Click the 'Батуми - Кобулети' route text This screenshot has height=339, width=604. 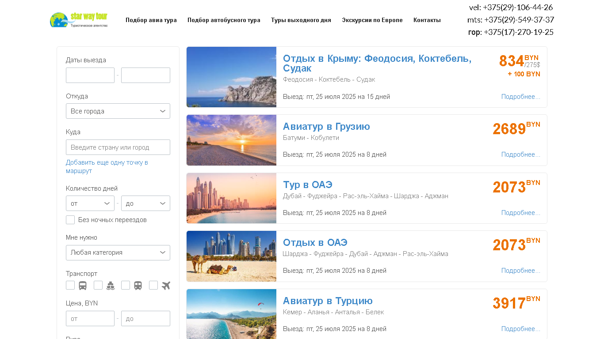(x=311, y=138)
